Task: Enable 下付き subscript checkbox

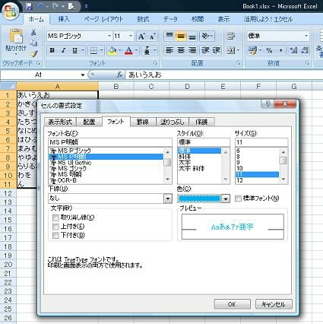Action: click(55, 235)
